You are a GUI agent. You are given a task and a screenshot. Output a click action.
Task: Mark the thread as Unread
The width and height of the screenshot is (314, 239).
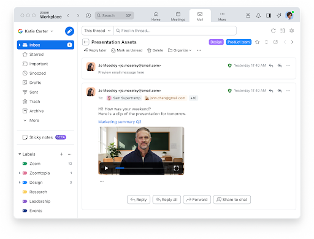click(127, 50)
